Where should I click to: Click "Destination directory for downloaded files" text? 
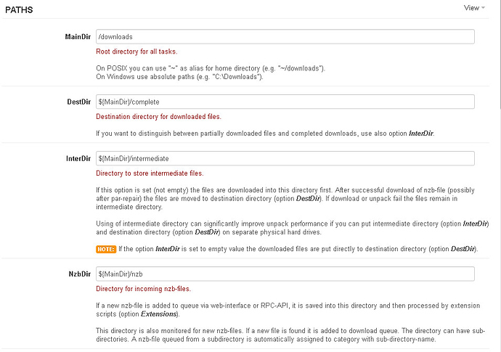click(x=158, y=117)
